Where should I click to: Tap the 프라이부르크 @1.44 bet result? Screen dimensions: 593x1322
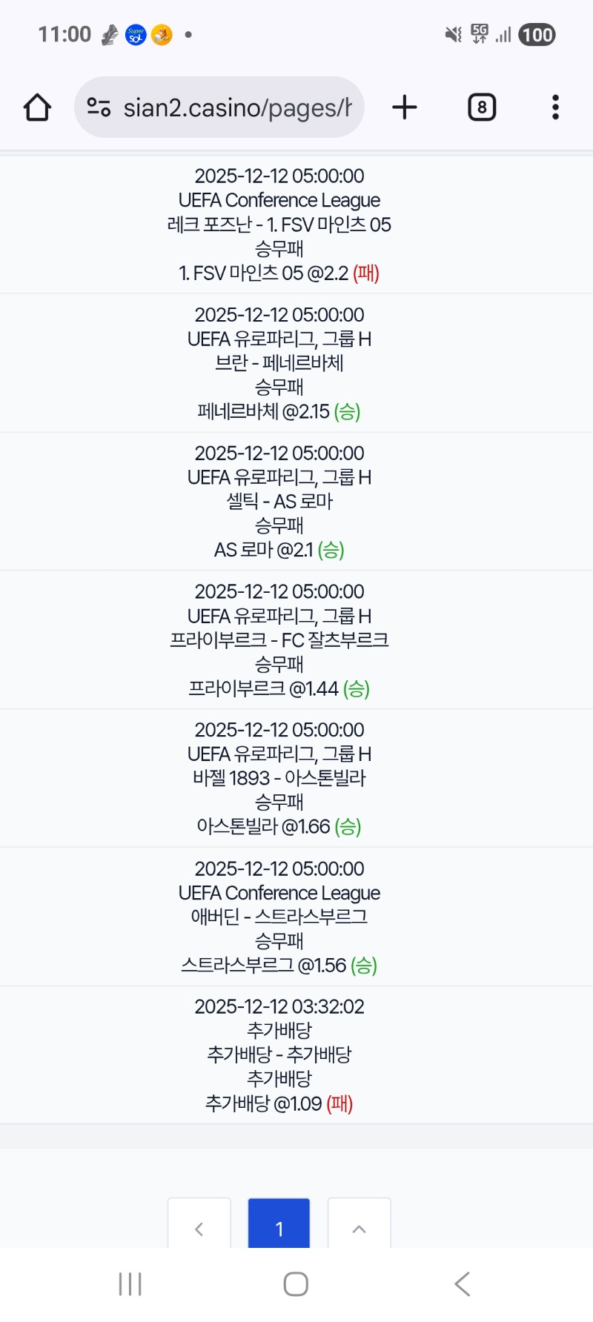pos(279,688)
